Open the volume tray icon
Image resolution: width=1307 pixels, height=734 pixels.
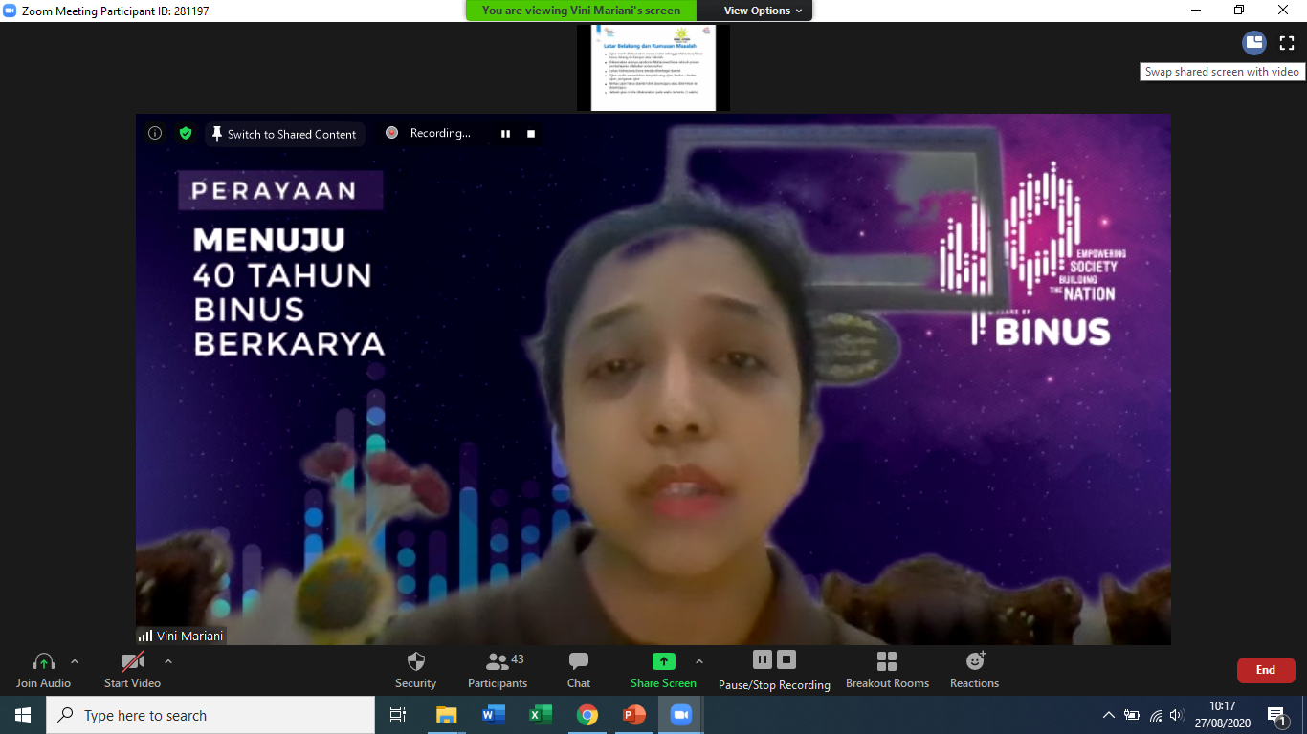click(x=1177, y=715)
